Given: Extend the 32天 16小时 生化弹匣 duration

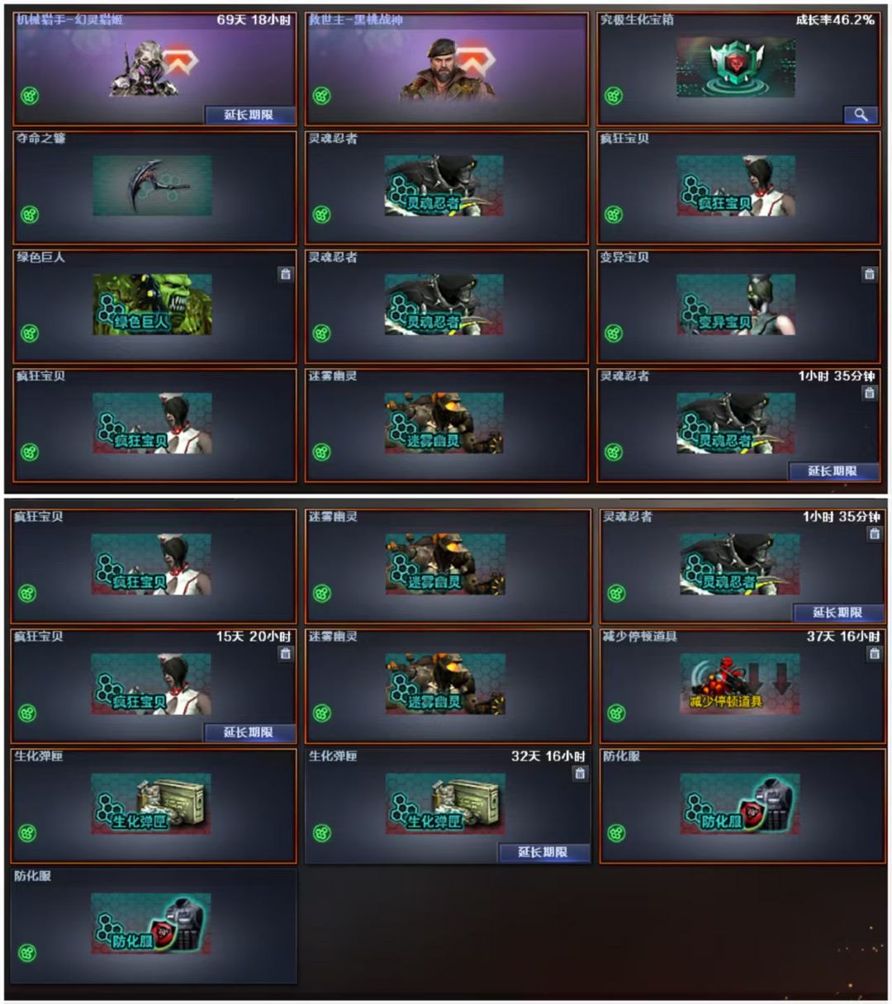Looking at the screenshot, I should coord(543,852).
